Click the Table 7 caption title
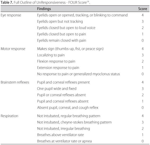Viewport: 150px width, 145px height. [x=45, y=2]
